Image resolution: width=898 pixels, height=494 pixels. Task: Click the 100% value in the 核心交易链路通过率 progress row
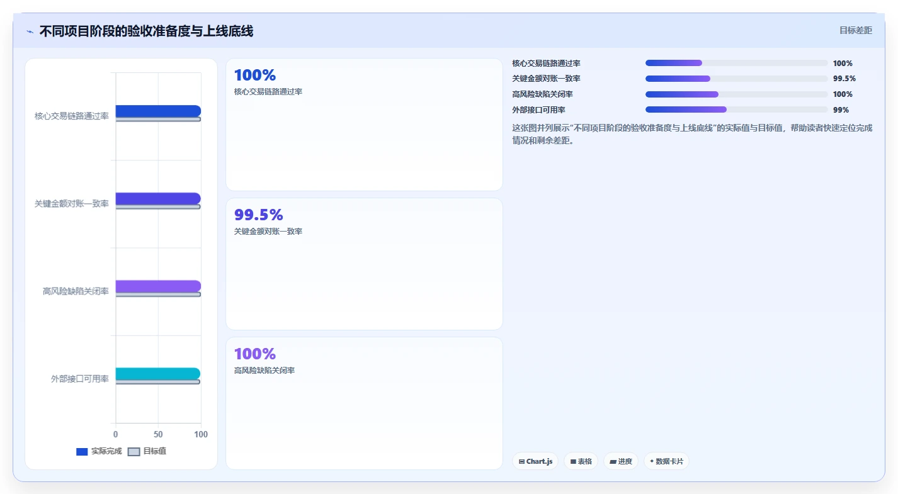tap(843, 64)
